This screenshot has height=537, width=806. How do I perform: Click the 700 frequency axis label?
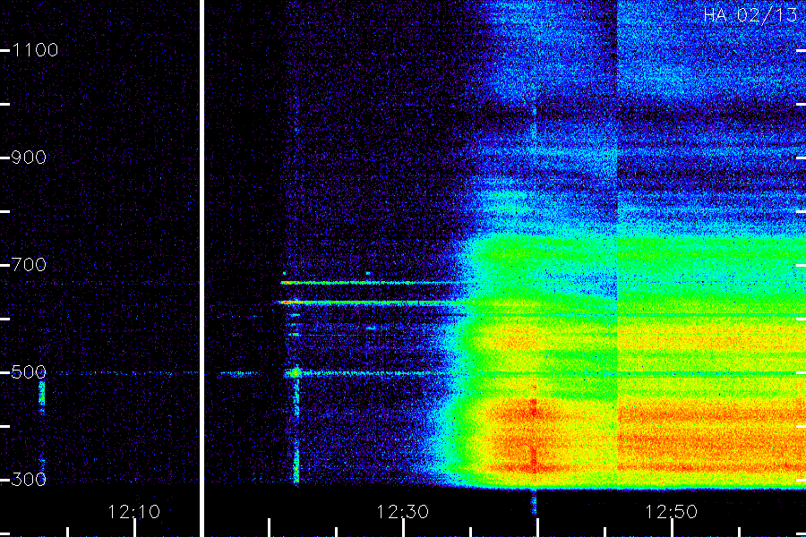point(29,265)
